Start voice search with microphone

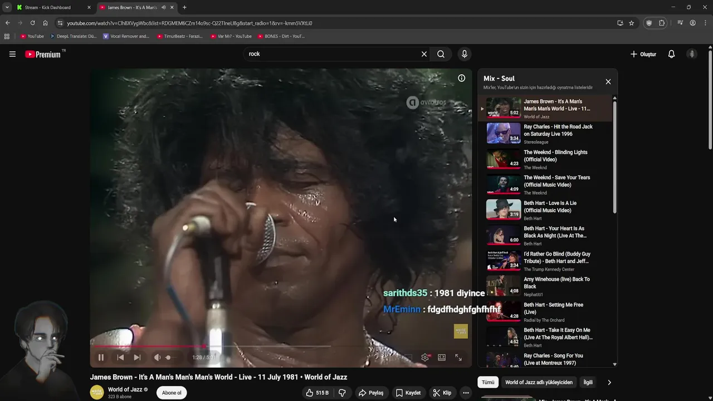(x=464, y=54)
